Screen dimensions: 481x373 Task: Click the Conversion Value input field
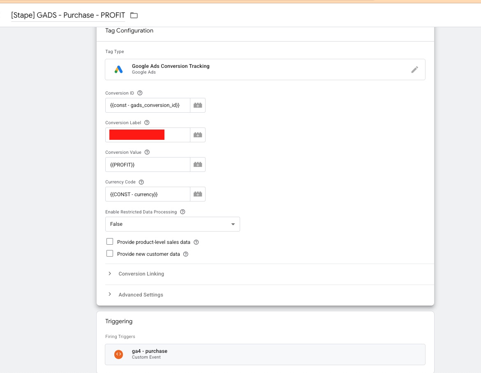(x=148, y=164)
